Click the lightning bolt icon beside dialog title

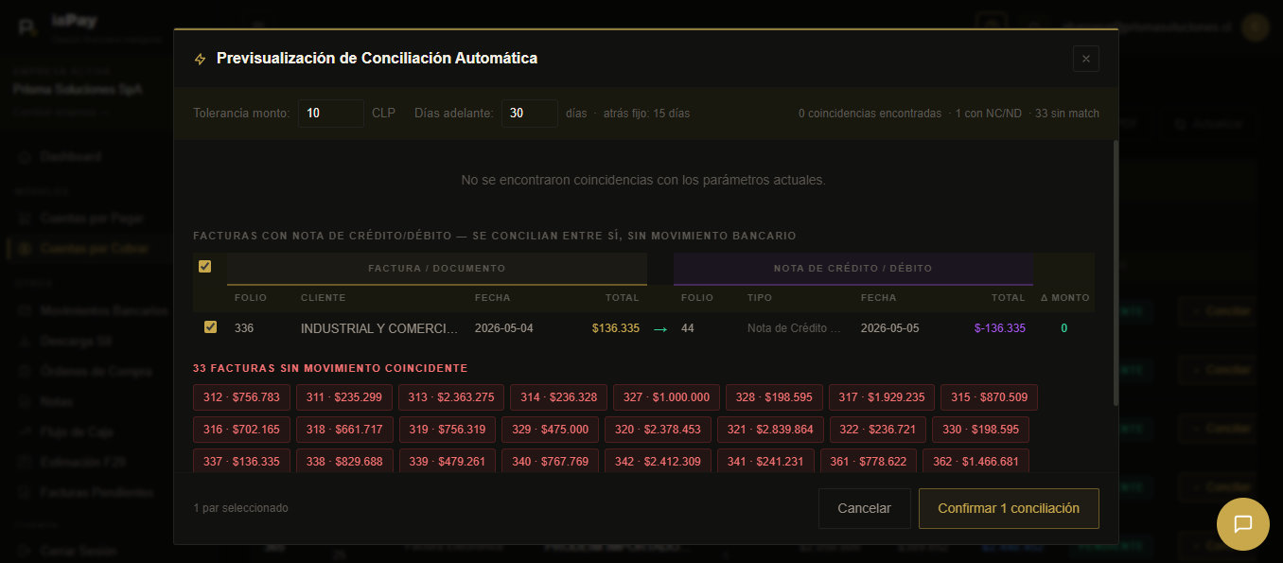(x=200, y=59)
